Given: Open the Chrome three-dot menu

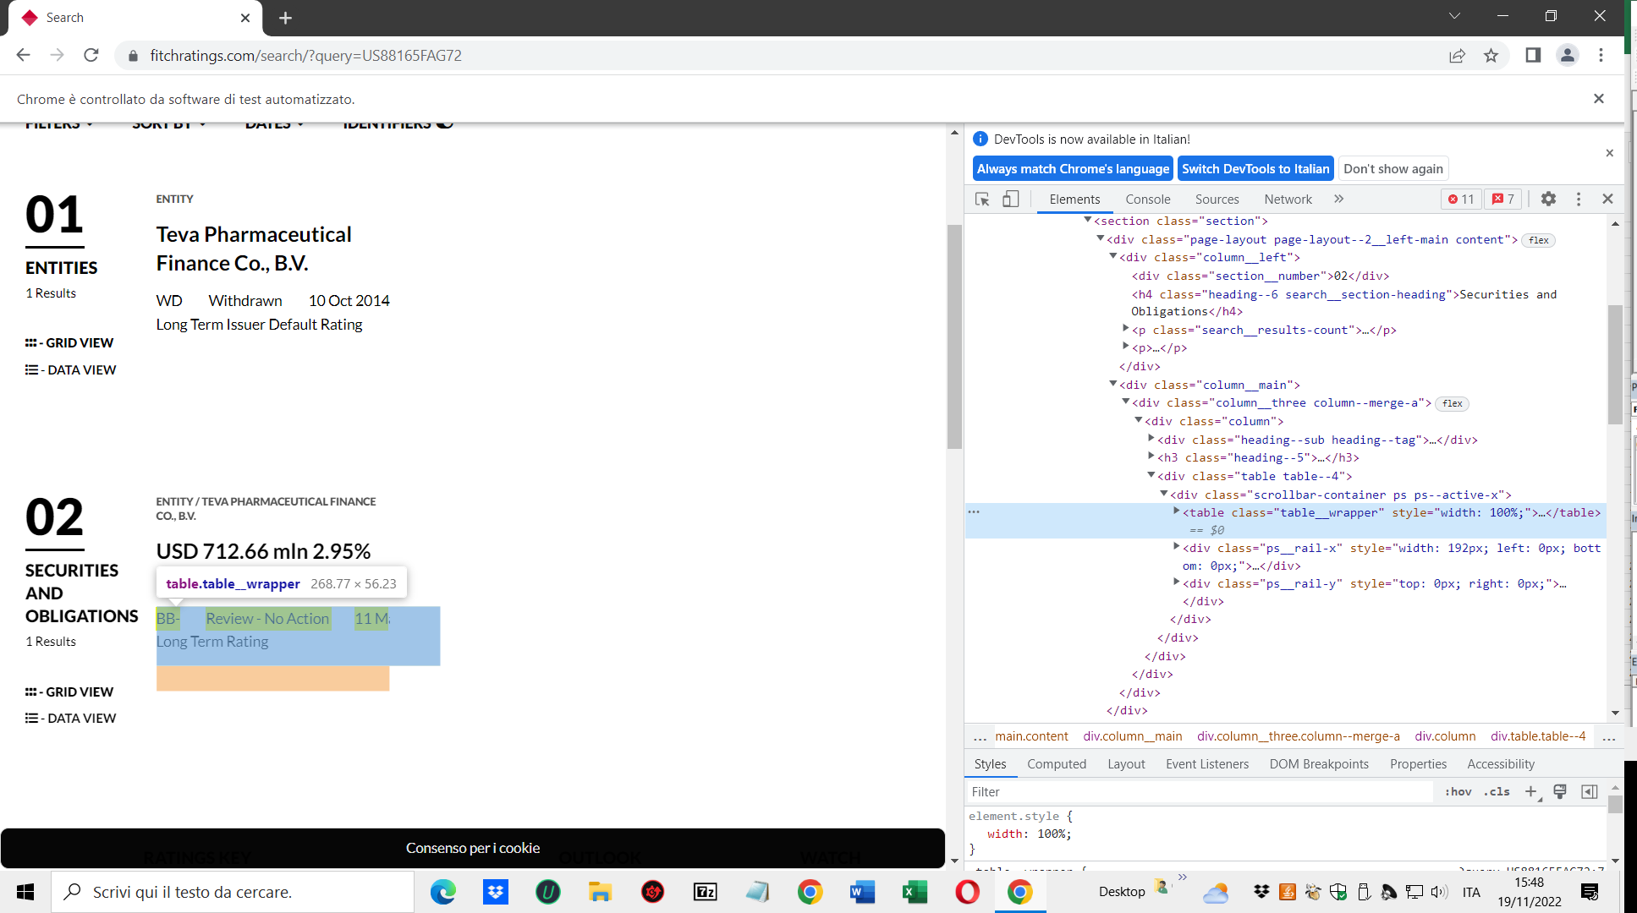Looking at the screenshot, I should pos(1601,55).
